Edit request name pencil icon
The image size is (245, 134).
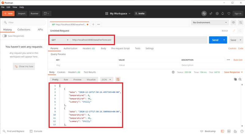tap(234, 31)
